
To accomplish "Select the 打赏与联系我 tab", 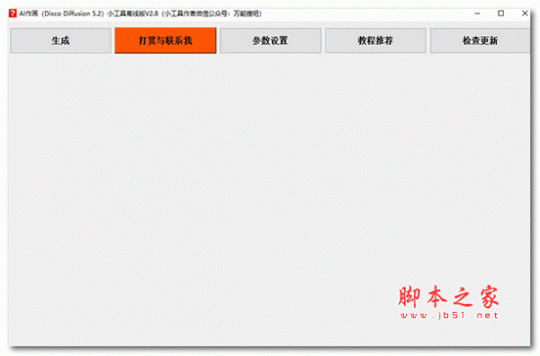I will point(166,41).
